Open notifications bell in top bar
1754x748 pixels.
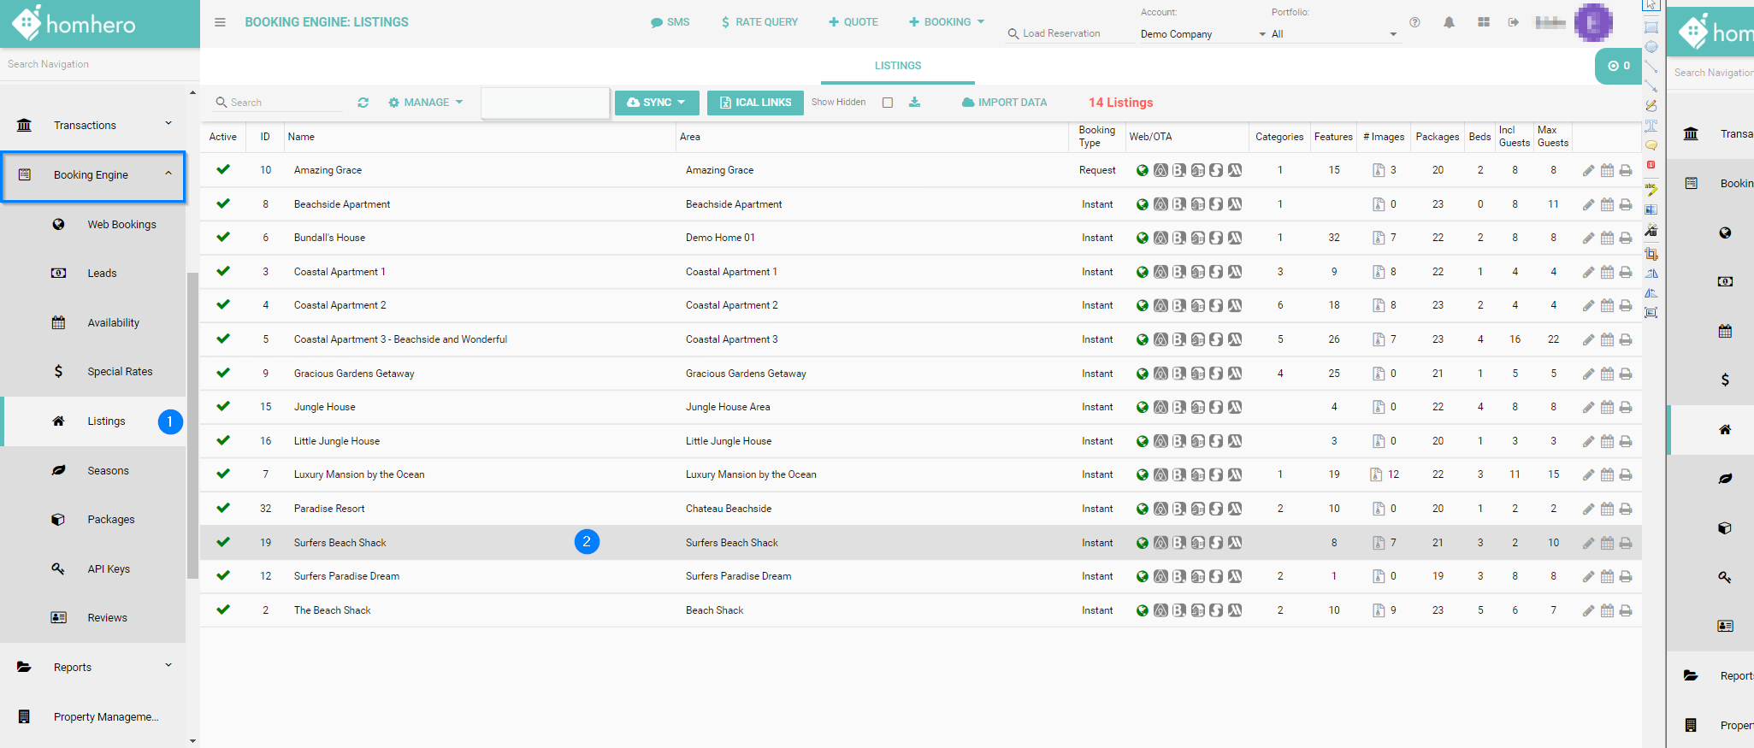1449,22
